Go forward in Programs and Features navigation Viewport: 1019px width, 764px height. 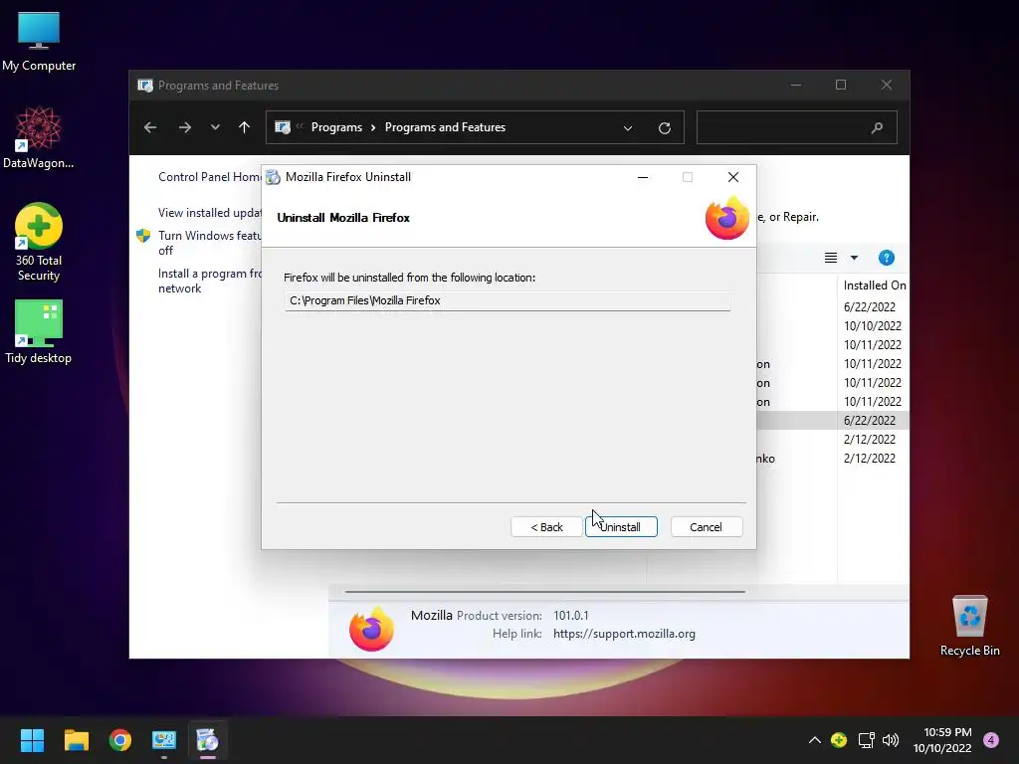tap(184, 127)
